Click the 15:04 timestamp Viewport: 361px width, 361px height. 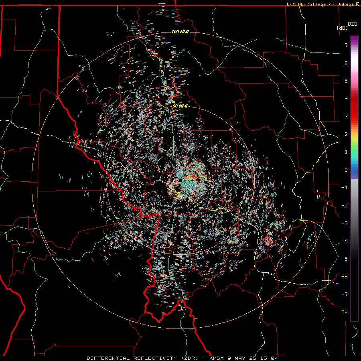point(269,358)
